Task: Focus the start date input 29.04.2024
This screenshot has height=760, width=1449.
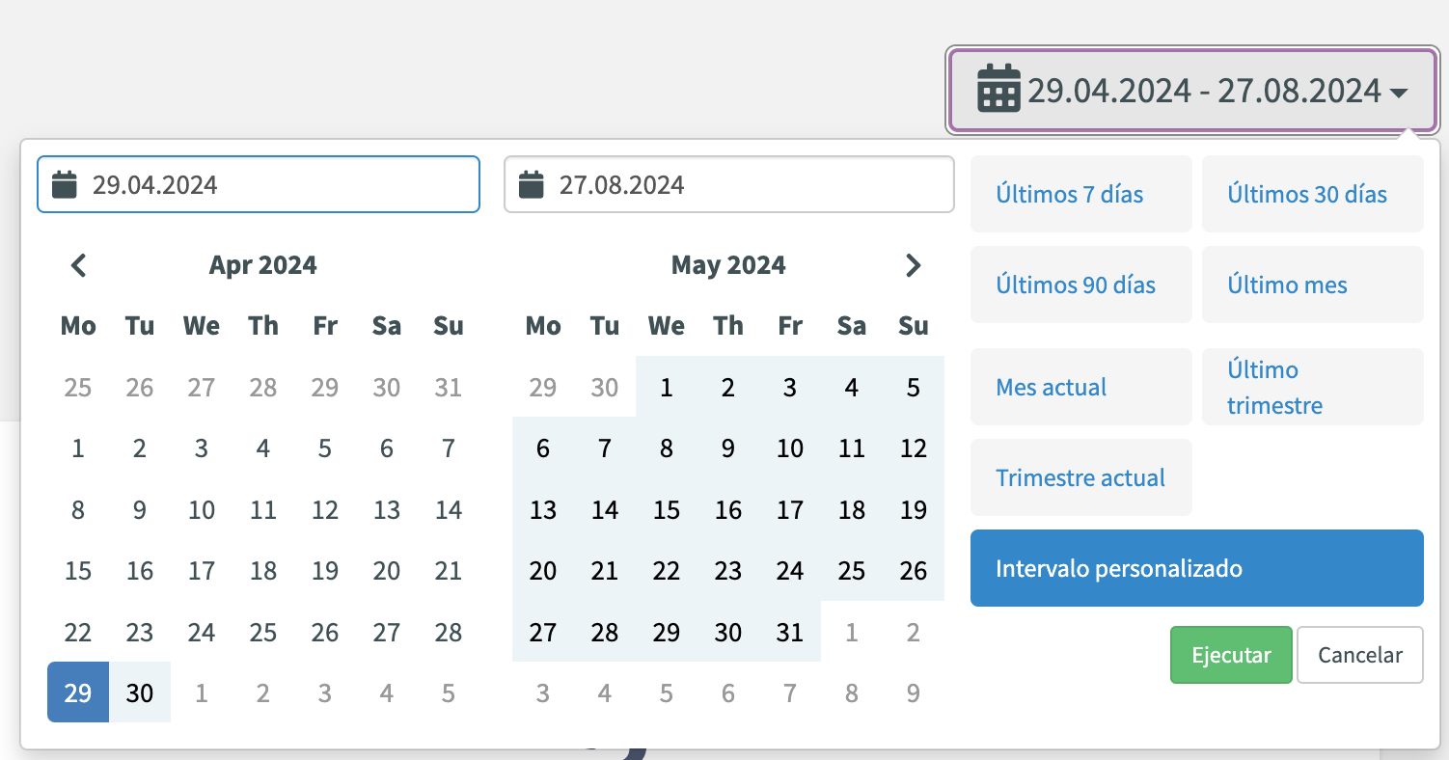Action: tap(259, 184)
